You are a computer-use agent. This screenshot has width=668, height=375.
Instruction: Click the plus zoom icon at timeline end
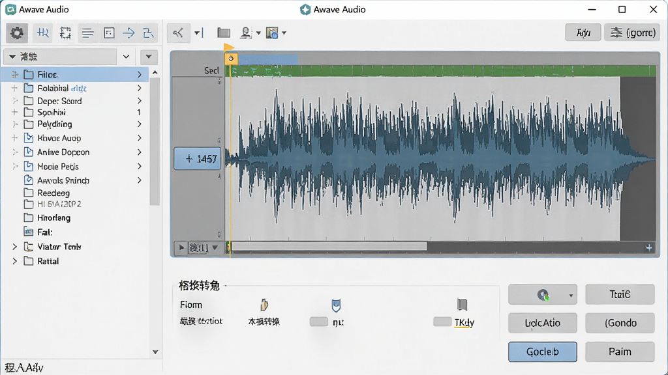click(x=649, y=247)
